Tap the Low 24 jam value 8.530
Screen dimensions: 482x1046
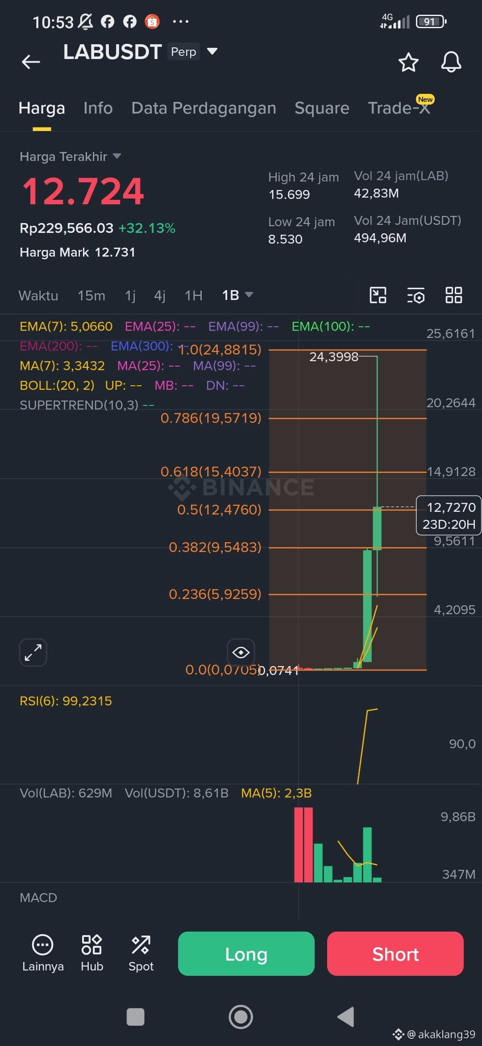point(285,239)
